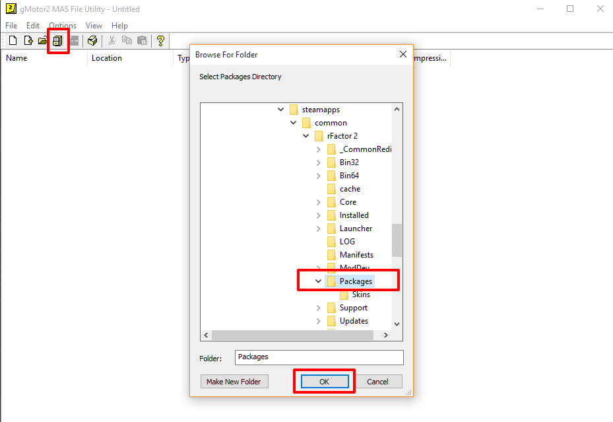This screenshot has width=613, height=422.
Task: Expand the Bin64 folder arrow
Action: (x=318, y=176)
